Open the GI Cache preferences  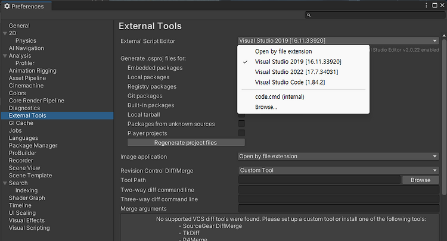(21, 123)
